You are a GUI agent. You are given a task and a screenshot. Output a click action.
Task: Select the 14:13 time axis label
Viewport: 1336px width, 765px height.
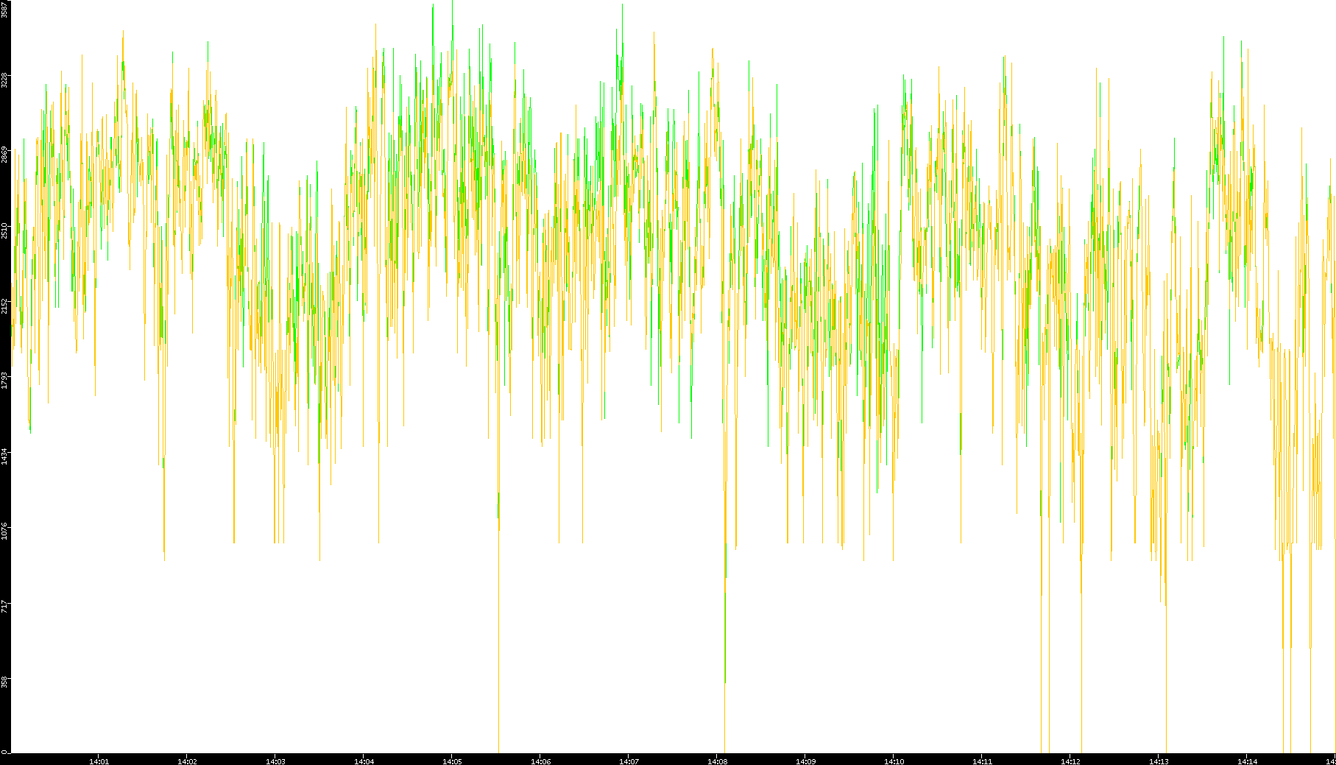[1159, 761]
